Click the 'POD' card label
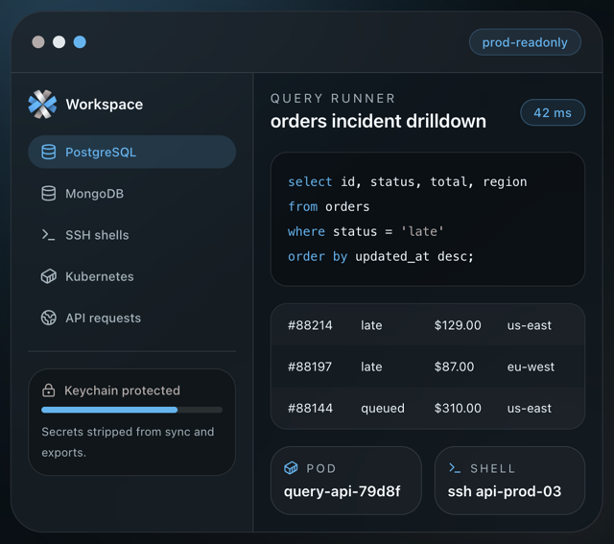 point(321,468)
